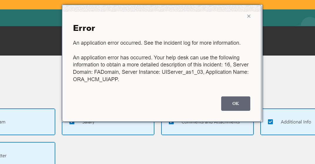Toggle the Comments and Attachments checkbox

(x=171, y=123)
